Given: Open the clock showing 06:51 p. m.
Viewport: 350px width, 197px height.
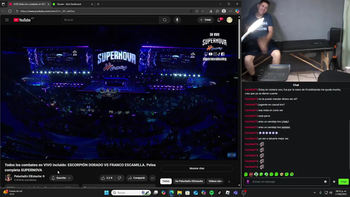Looking at the screenshot, I should [x=341, y=193].
